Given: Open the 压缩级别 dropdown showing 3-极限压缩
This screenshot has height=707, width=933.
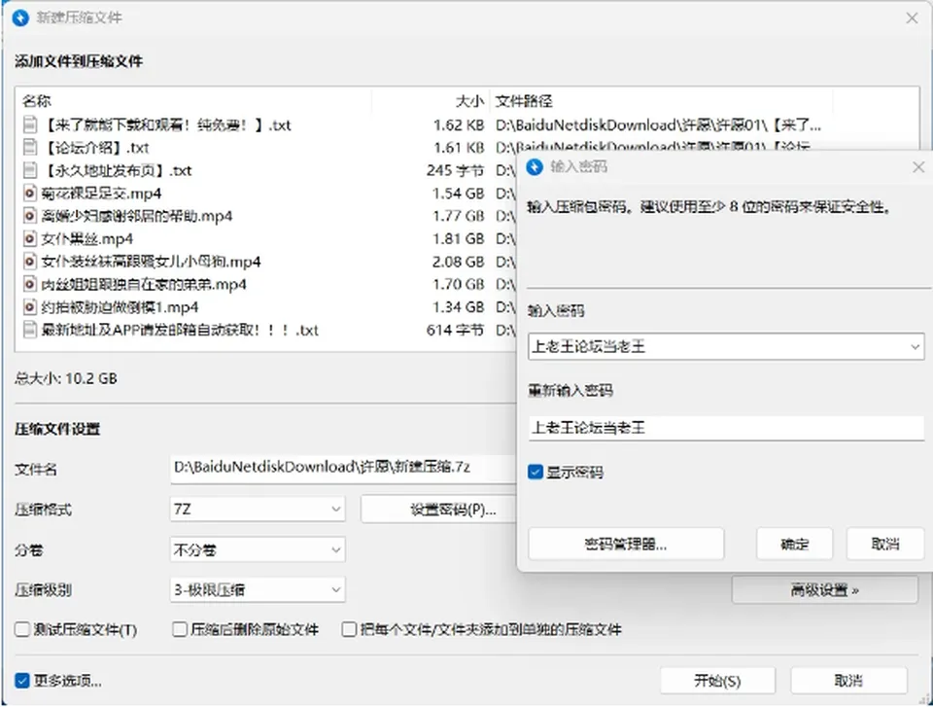Looking at the screenshot, I should [257, 590].
